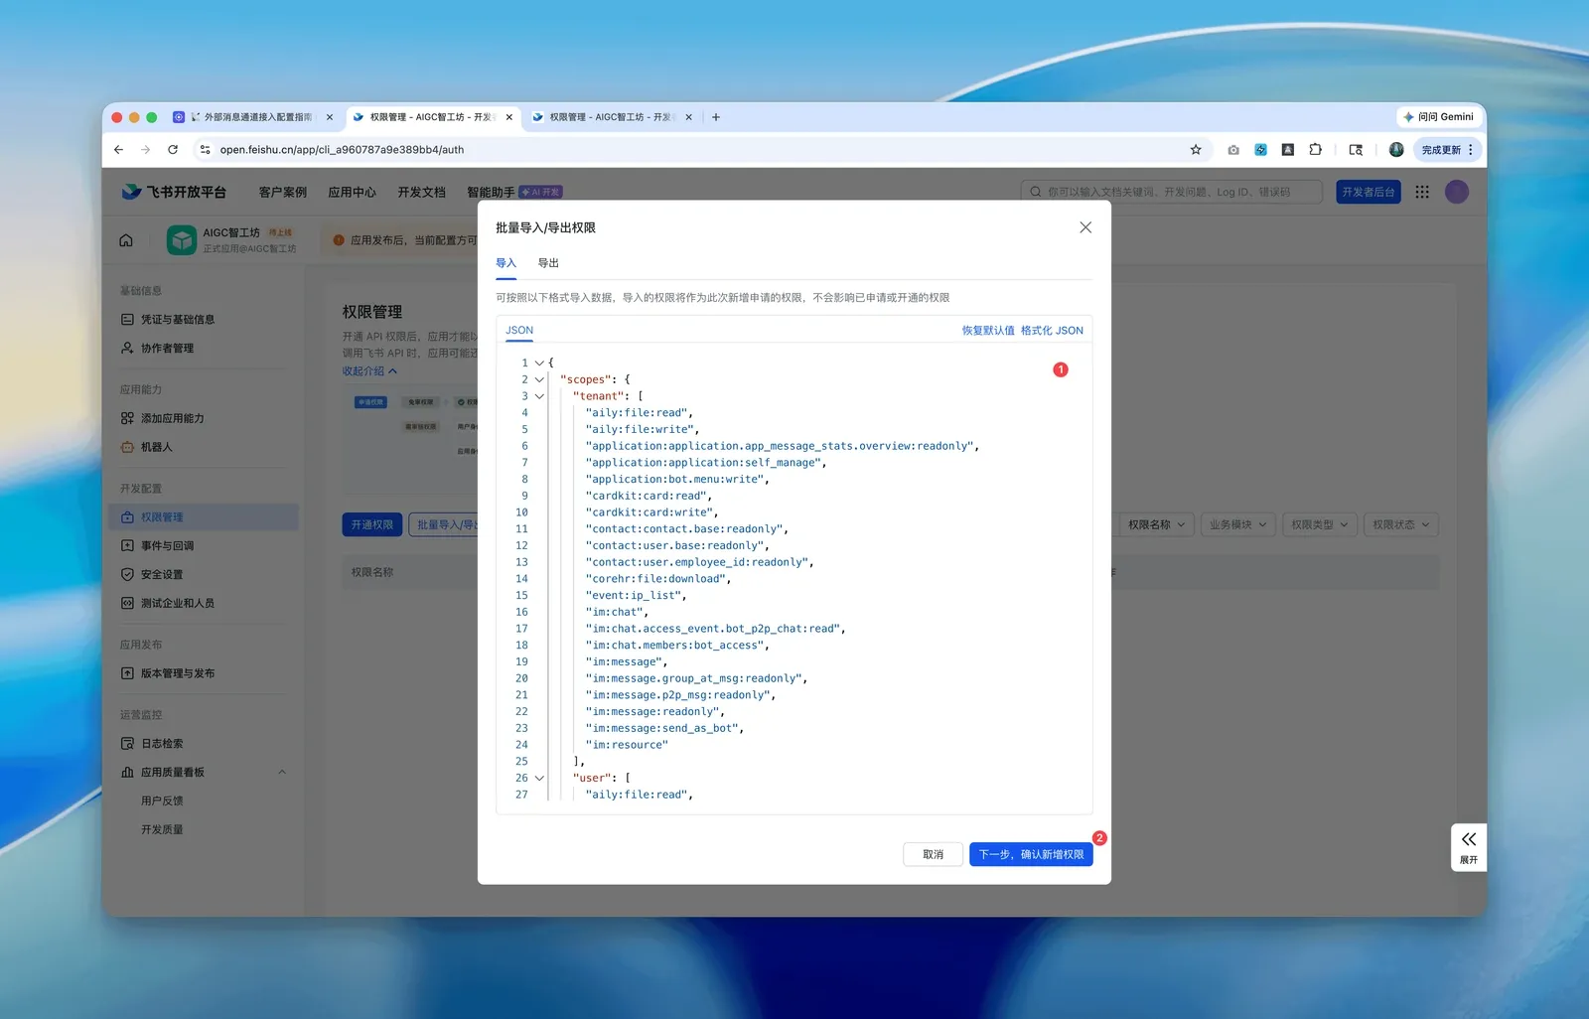The height and width of the screenshot is (1019, 1589).
Task: Click the open.feishu.cn address bar
Action: (695, 150)
